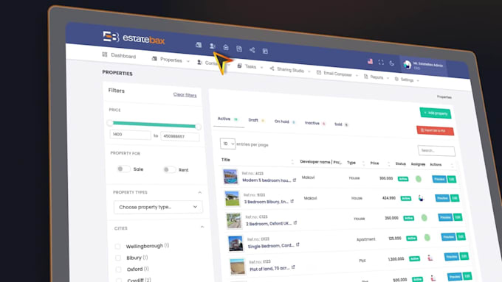The height and width of the screenshot is (282, 502).
Task: Expand the Sharing Studio menu
Action: [x=290, y=70]
